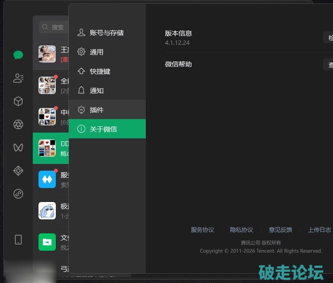333x283 pixels.
Task: Open the group chat starting with 全
Action: click(x=51, y=85)
